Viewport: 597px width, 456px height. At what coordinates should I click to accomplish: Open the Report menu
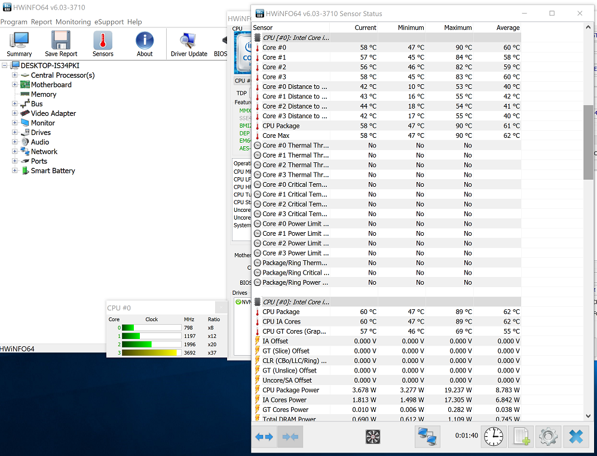coord(41,22)
